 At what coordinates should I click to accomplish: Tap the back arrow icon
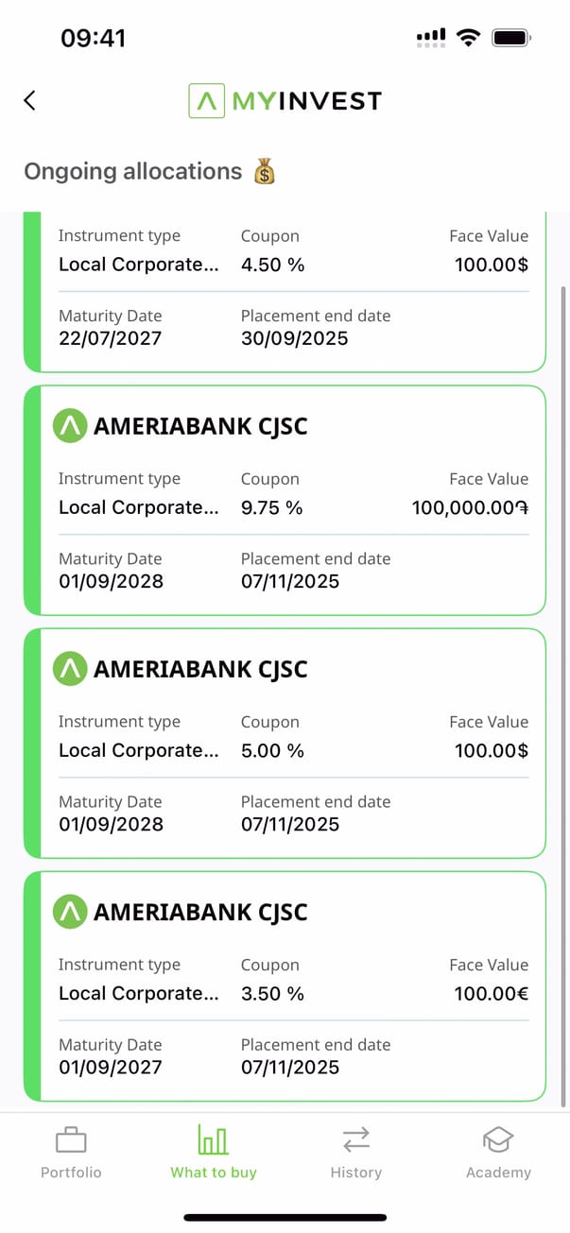coord(30,100)
